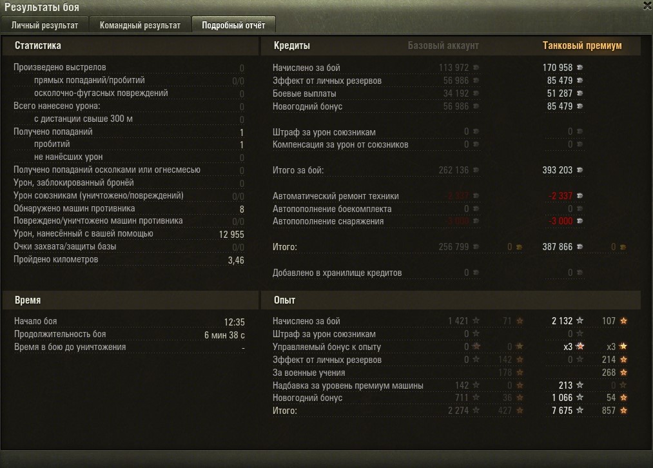Click gold icon in base Итого credits row
Screen dimensions: 653x468
click(x=520, y=247)
